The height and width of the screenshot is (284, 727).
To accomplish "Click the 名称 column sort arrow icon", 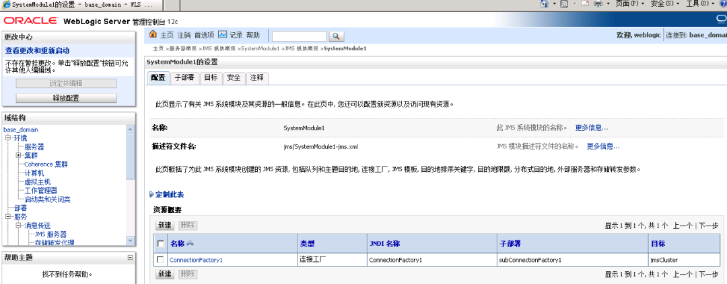I will (x=190, y=244).
